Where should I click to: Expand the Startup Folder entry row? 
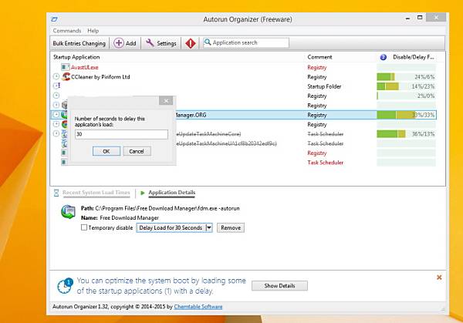pyautogui.click(x=56, y=86)
